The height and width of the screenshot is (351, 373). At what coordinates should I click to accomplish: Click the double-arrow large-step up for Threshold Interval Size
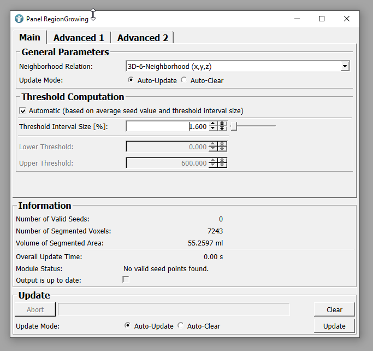click(222, 124)
